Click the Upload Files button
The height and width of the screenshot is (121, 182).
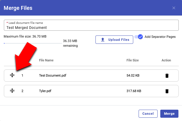coord(114,40)
